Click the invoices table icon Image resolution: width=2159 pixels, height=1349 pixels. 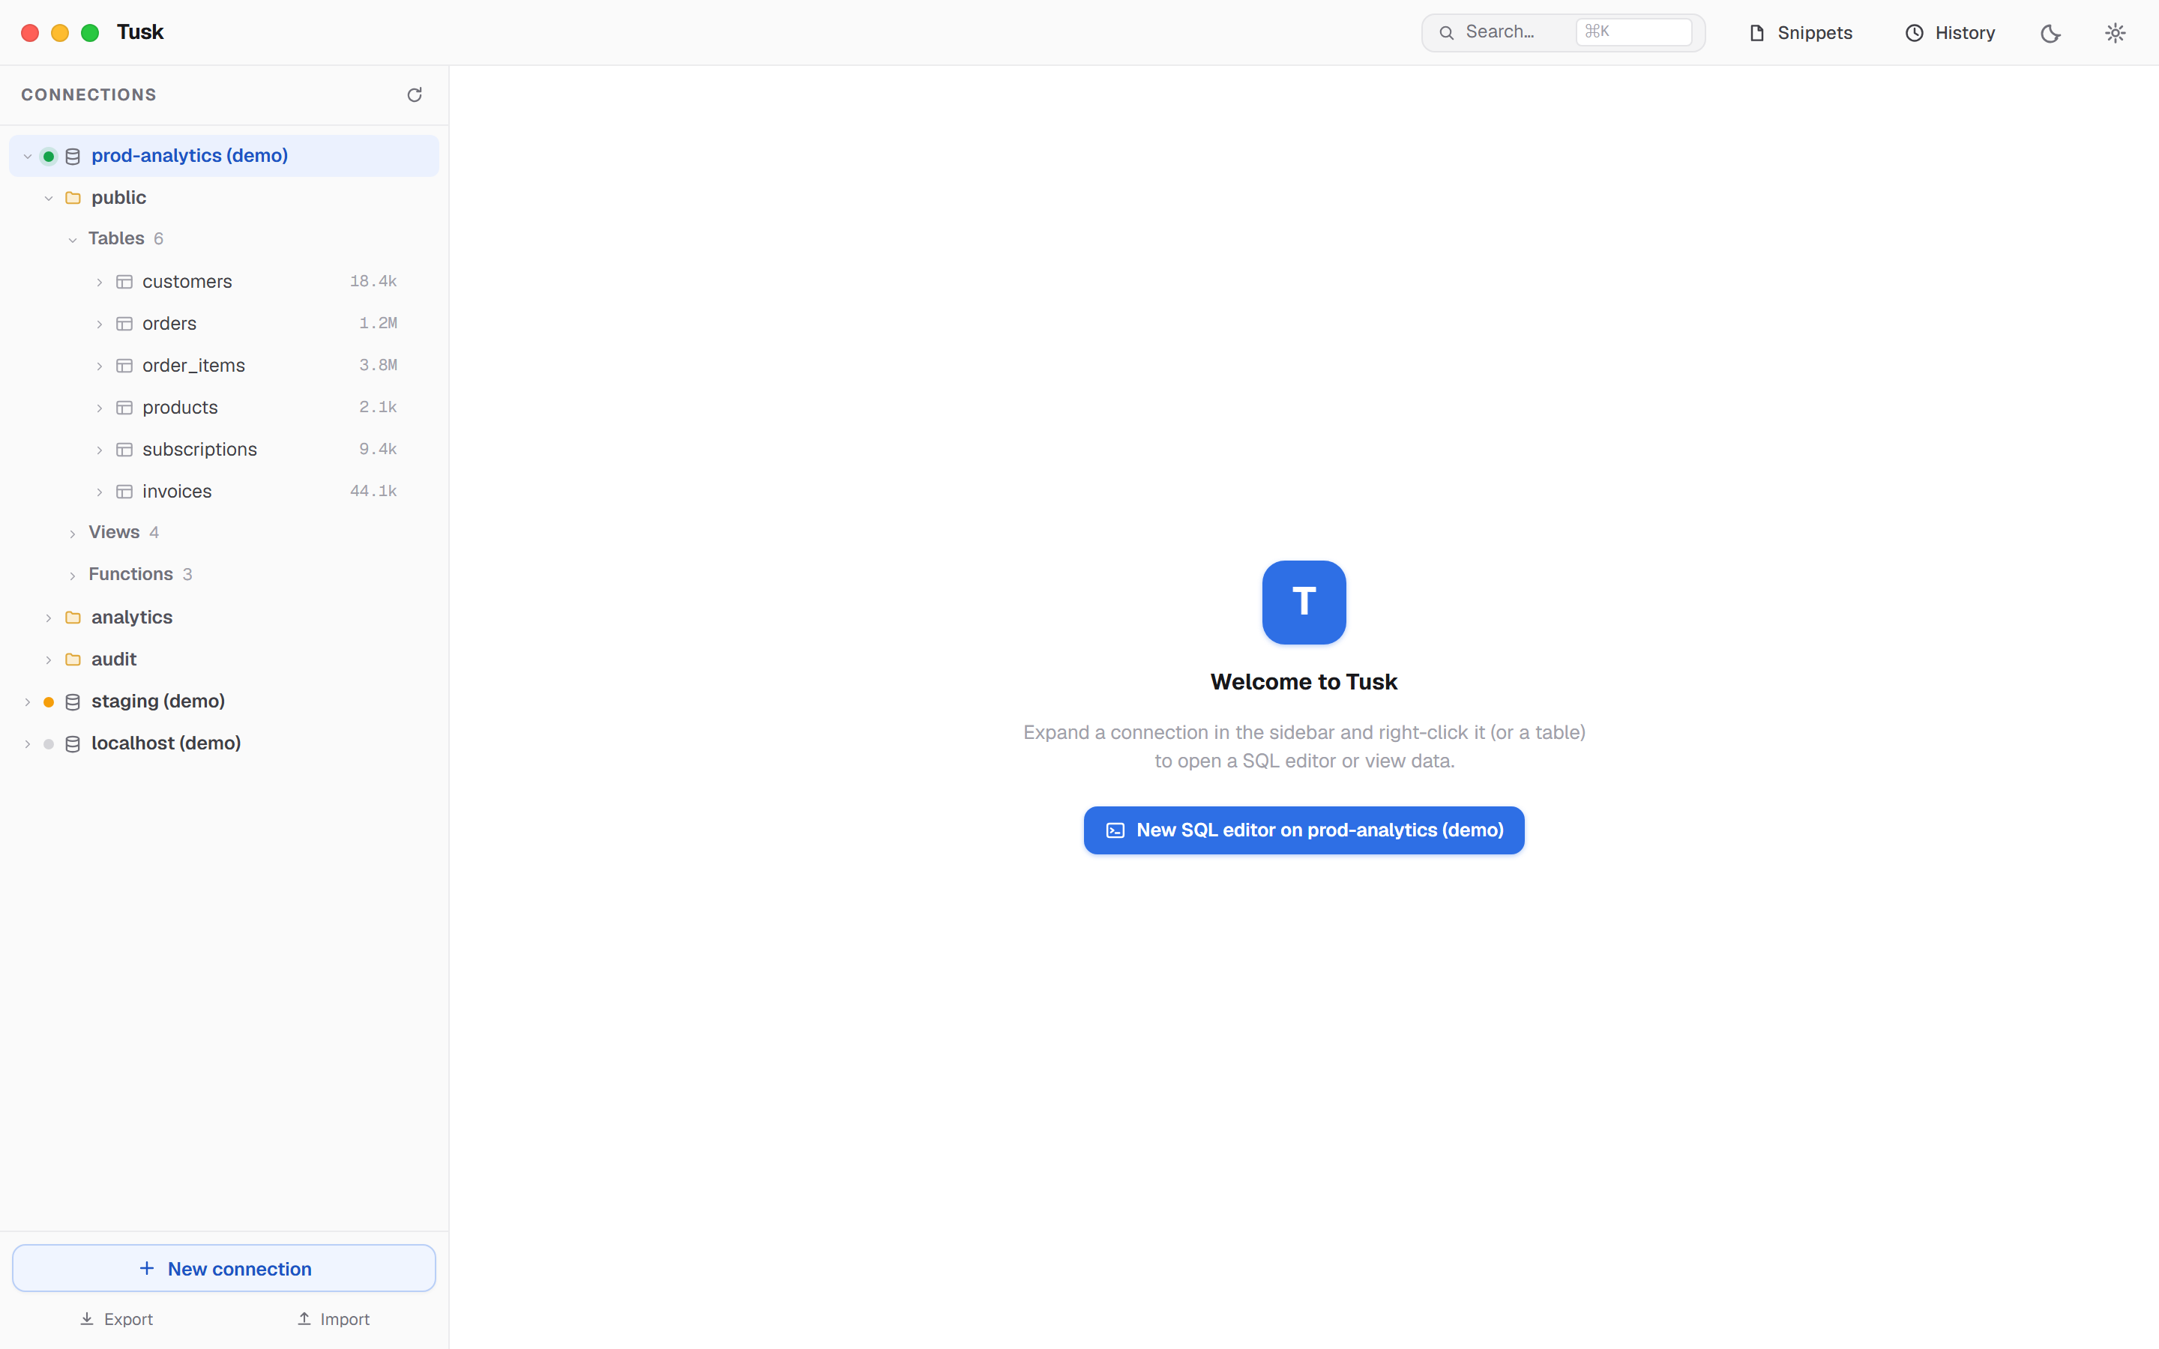(125, 492)
